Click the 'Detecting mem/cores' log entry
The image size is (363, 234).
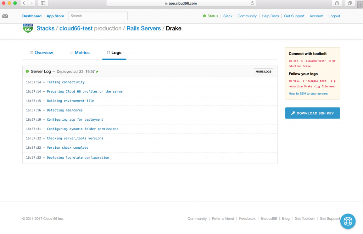click(x=65, y=110)
